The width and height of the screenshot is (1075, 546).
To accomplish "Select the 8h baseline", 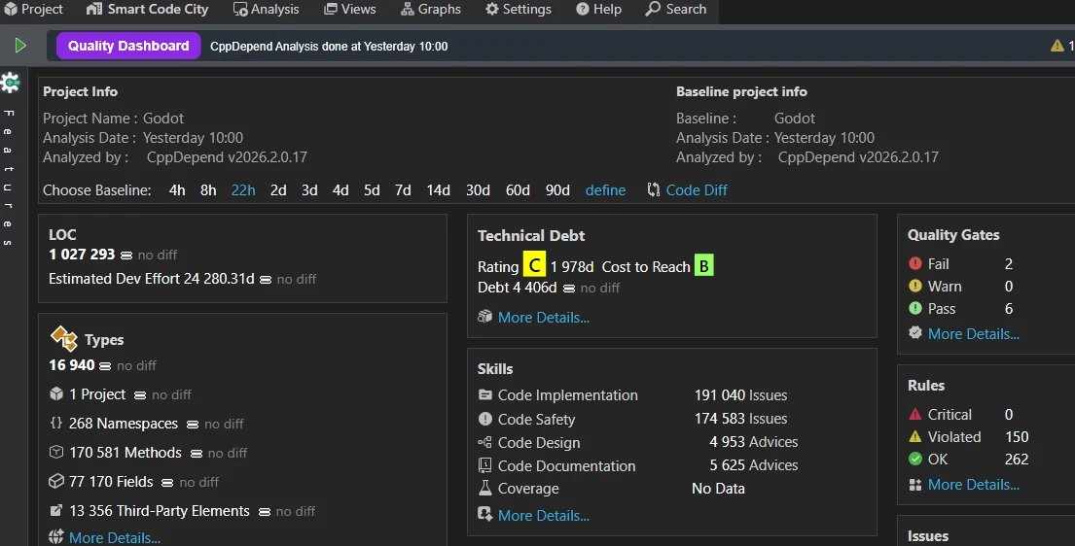I will point(208,189).
